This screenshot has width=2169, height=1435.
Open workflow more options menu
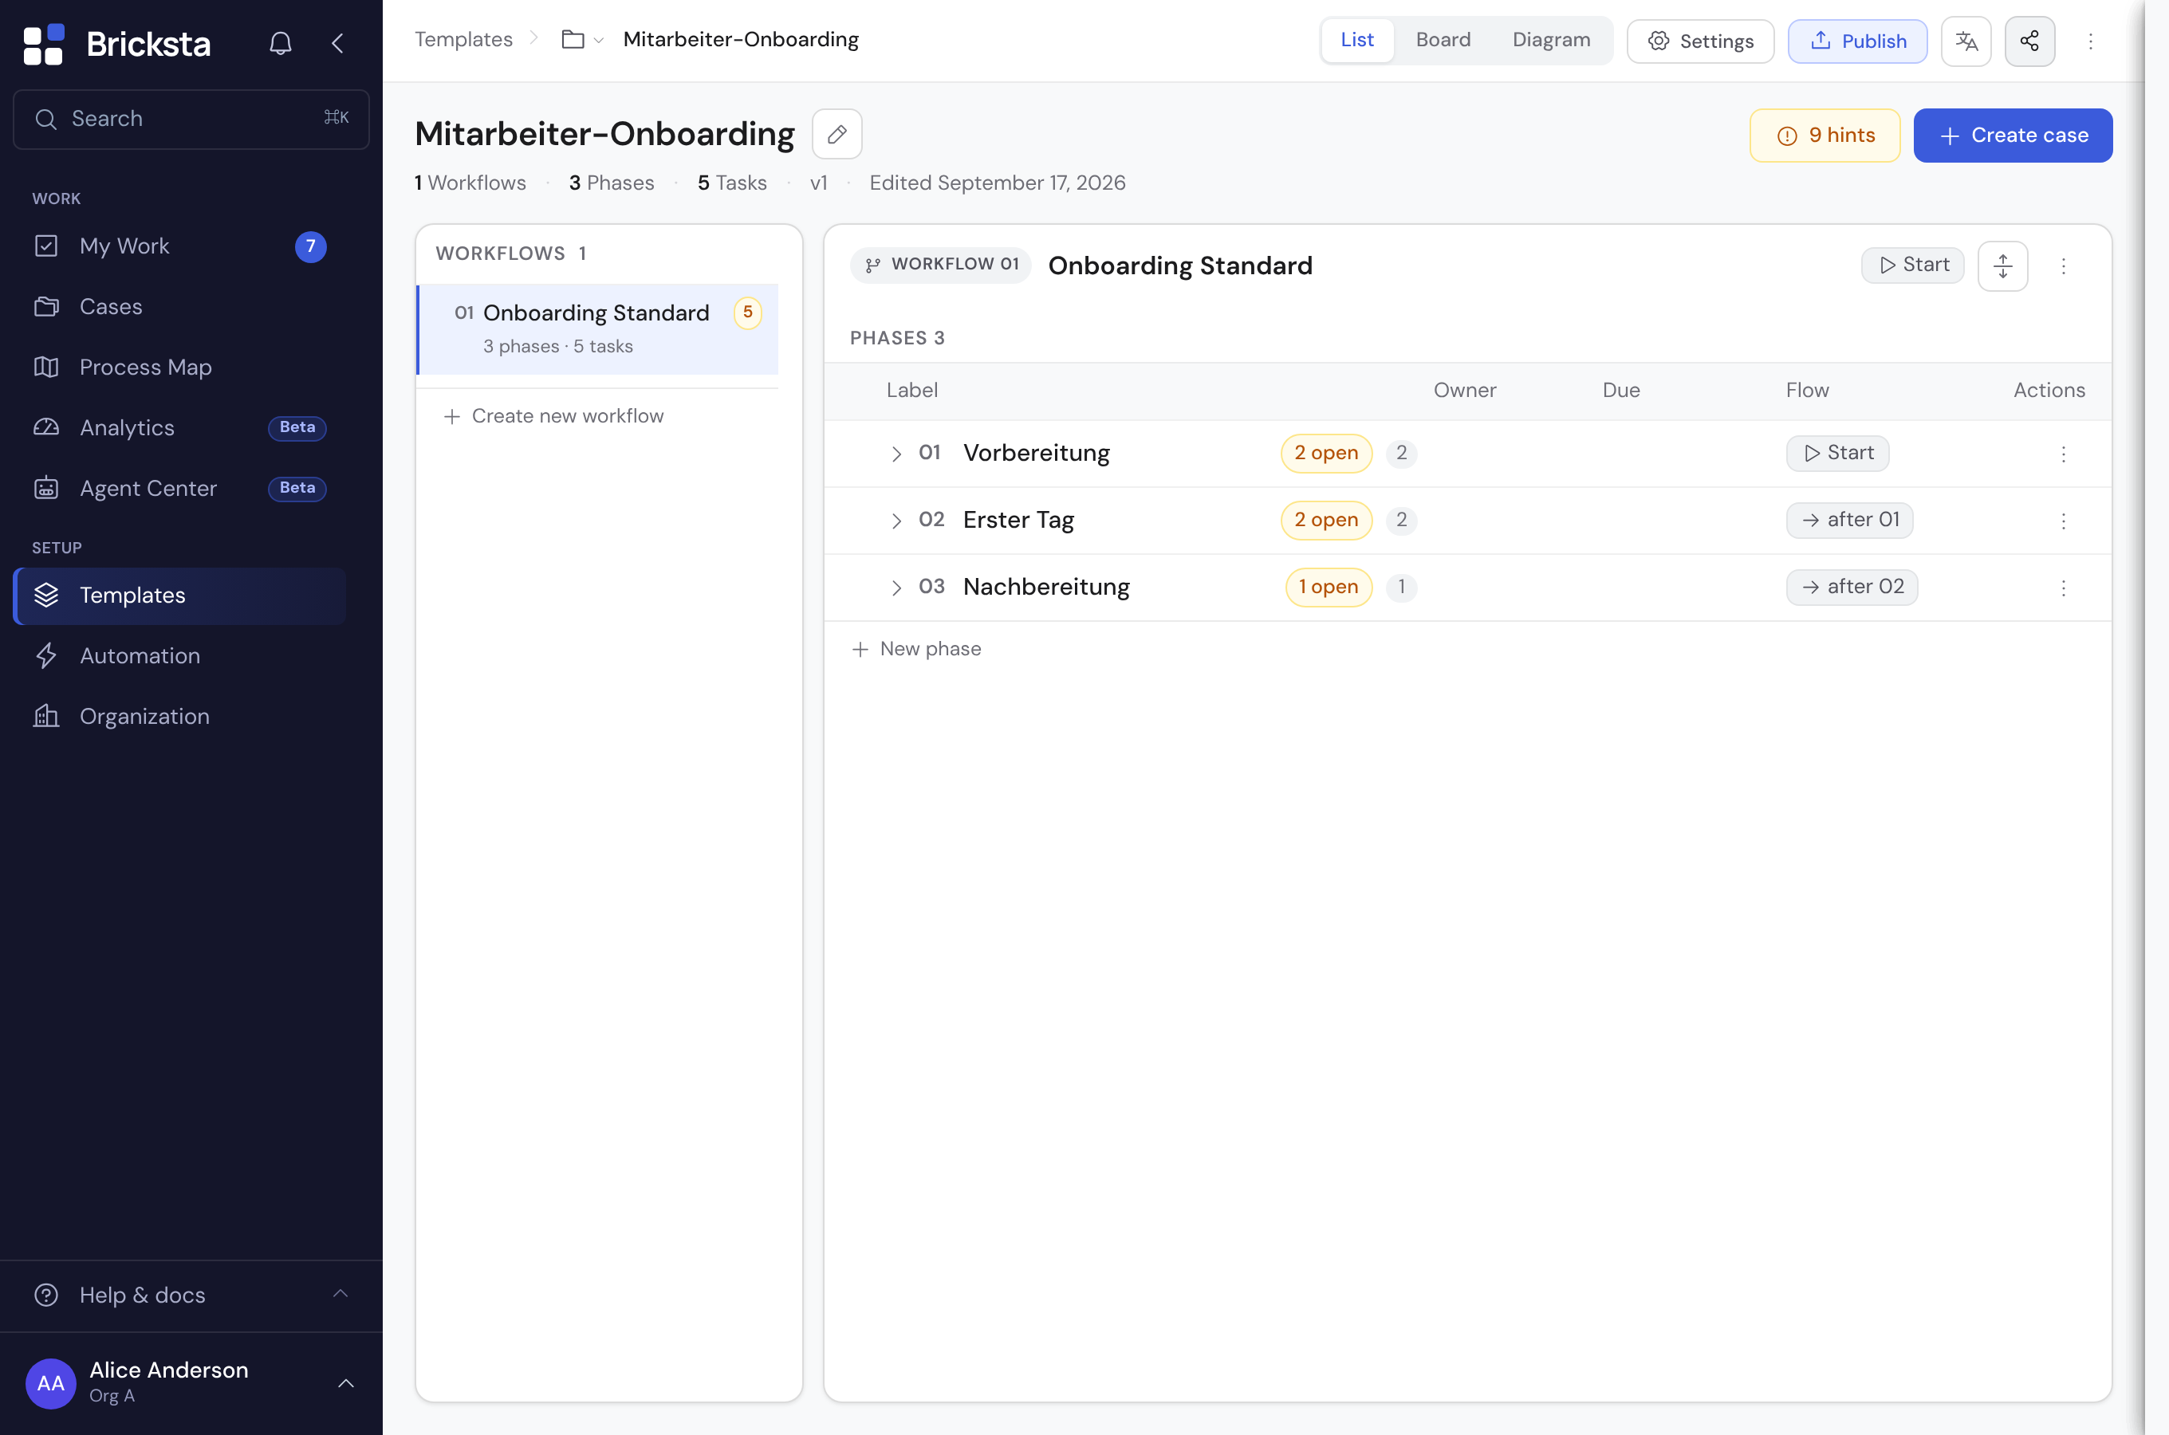coord(2063,266)
